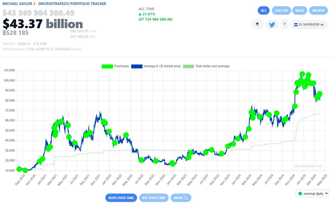
Task: Click the brown dot theme icon button
Action: pos(257,24)
